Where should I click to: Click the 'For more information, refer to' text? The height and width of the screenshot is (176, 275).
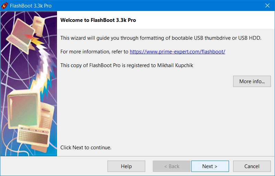(94, 52)
